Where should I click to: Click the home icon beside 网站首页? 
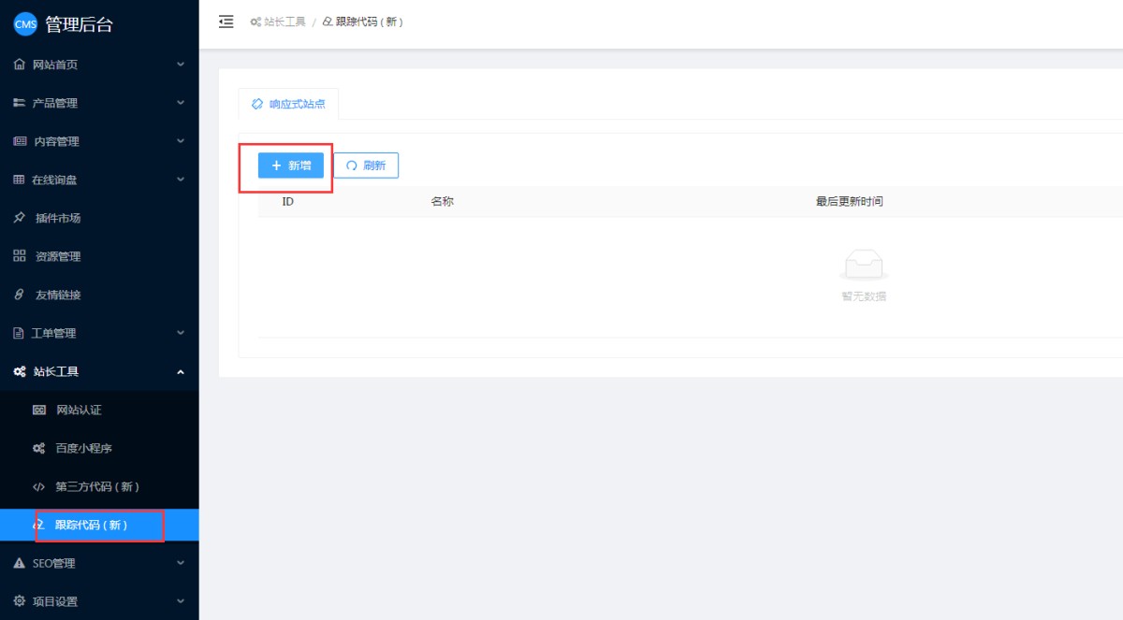(x=19, y=65)
